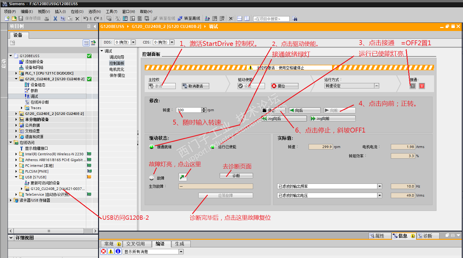Click the open project toolbar icon
The image size is (463, 258).
coord(14,19)
